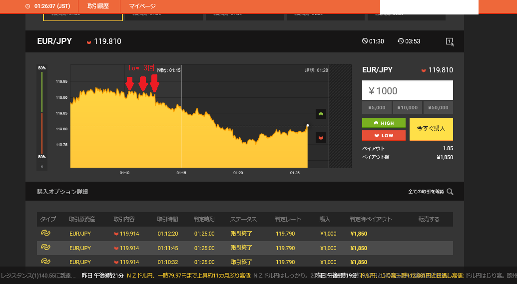This screenshot has width=517, height=284.
Task: Open マイページ my page menu
Action: (x=142, y=6)
